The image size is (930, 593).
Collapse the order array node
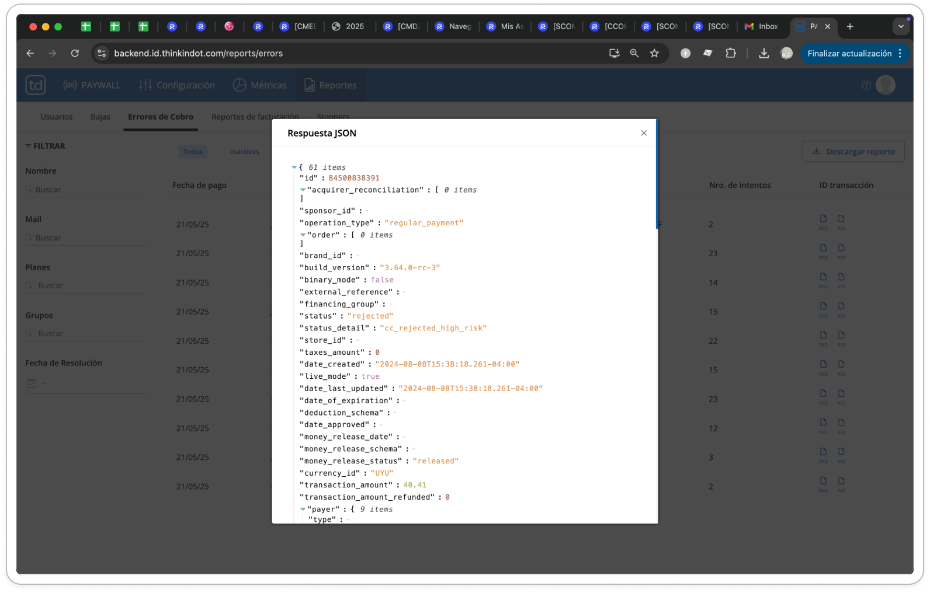(303, 235)
